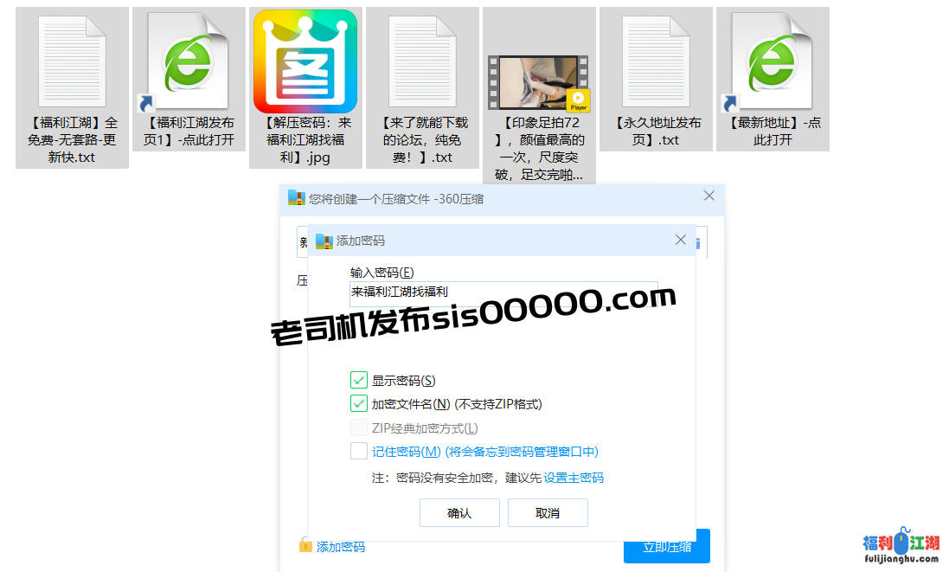949x572 pixels.
Task: Click the 立即压缩 button
Action: (666, 546)
